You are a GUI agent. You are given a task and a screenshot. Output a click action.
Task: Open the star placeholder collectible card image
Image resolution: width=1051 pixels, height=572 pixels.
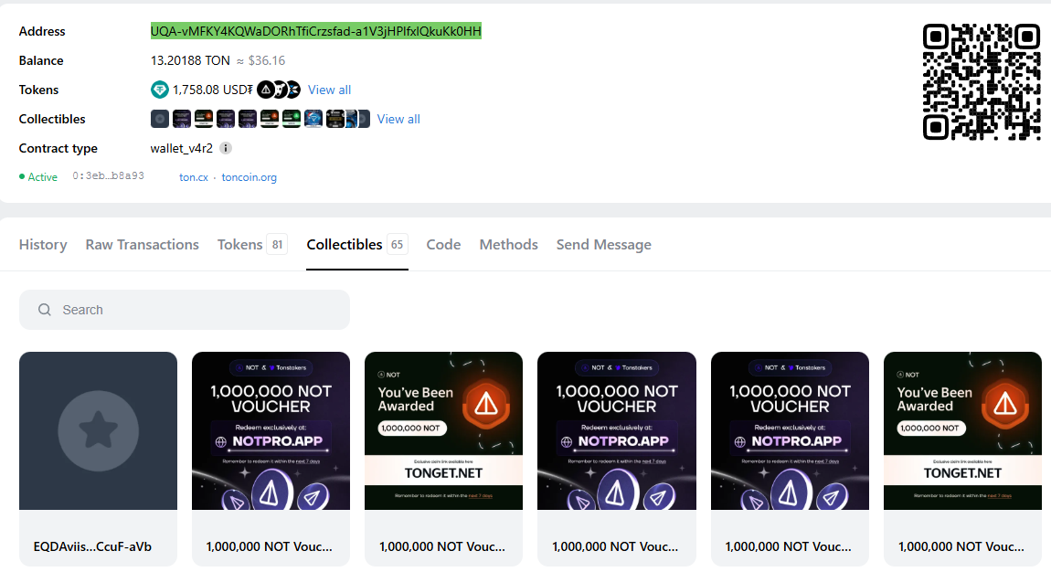pos(98,430)
